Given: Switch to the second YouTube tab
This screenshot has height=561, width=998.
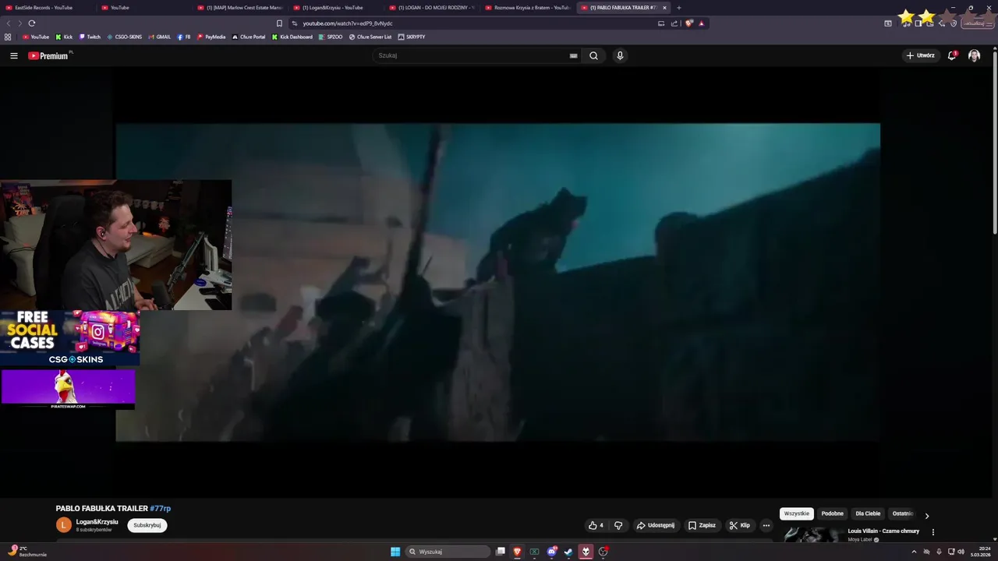Looking at the screenshot, I should click(144, 8).
